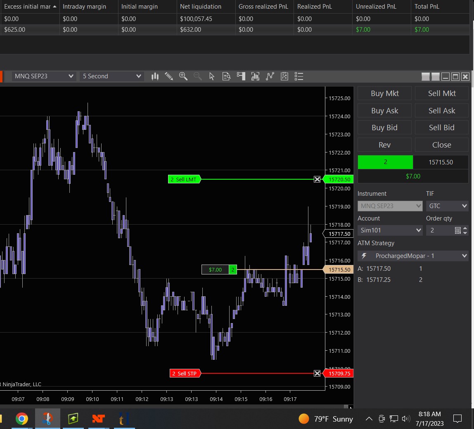This screenshot has height=429, width=474.
Task: Click the zoom in magnifier icon
Action: click(x=183, y=76)
